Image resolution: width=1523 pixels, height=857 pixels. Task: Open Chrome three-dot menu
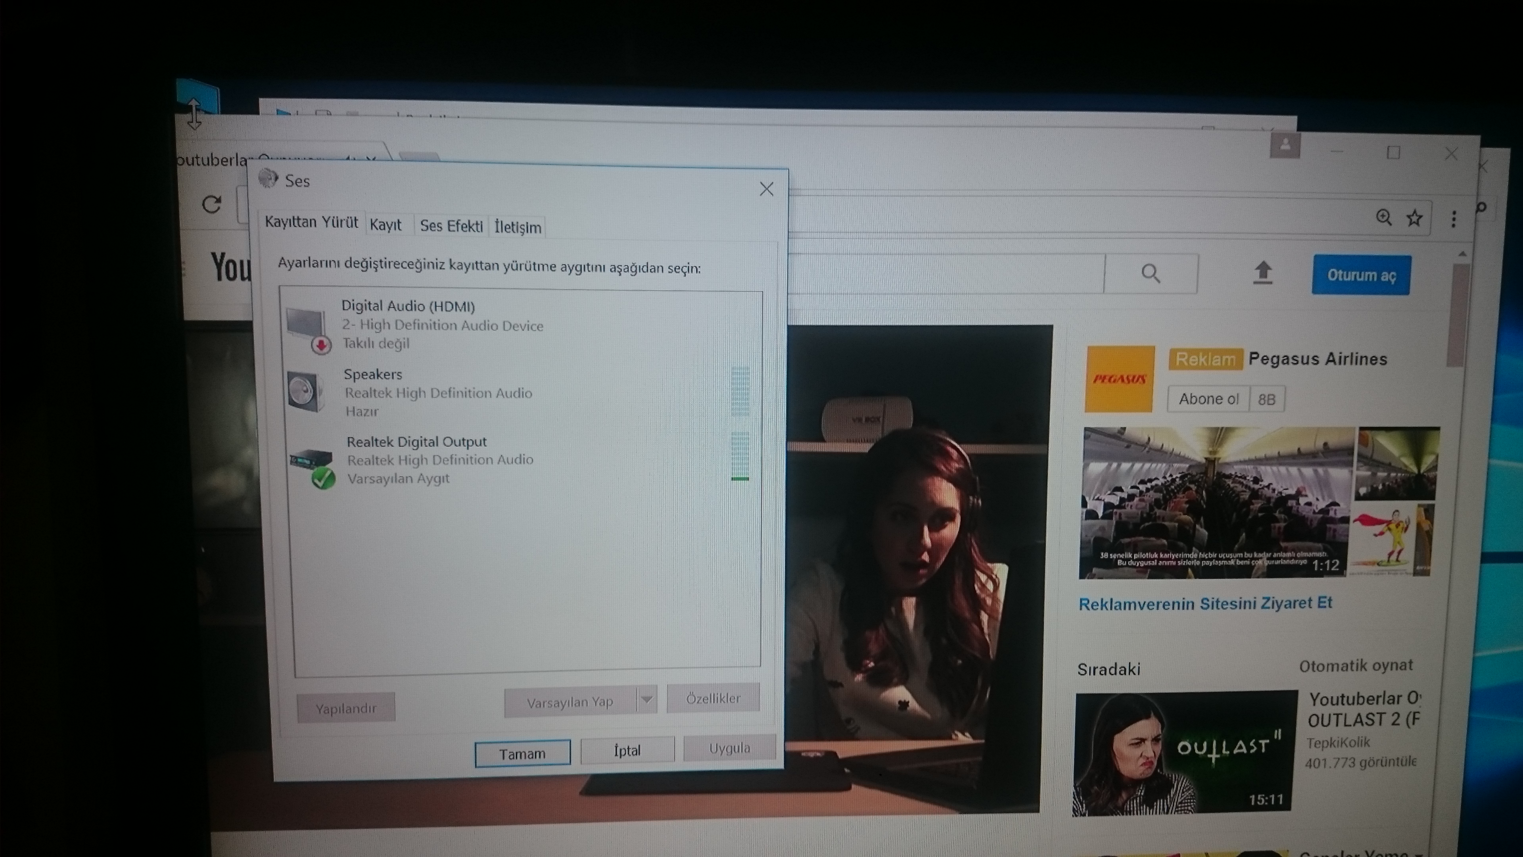click(x=1454, y=219)
